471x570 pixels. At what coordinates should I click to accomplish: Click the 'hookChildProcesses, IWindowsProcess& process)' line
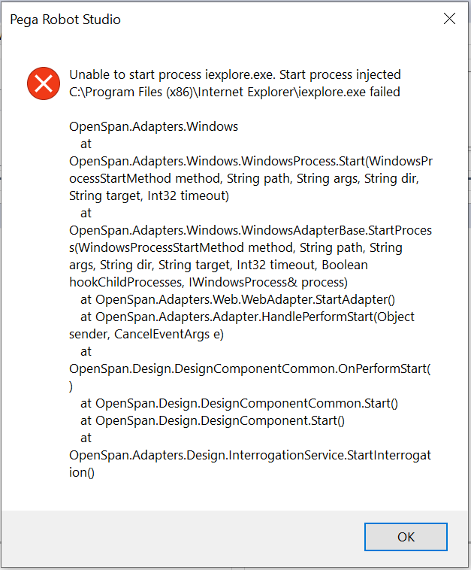(208, 283)
